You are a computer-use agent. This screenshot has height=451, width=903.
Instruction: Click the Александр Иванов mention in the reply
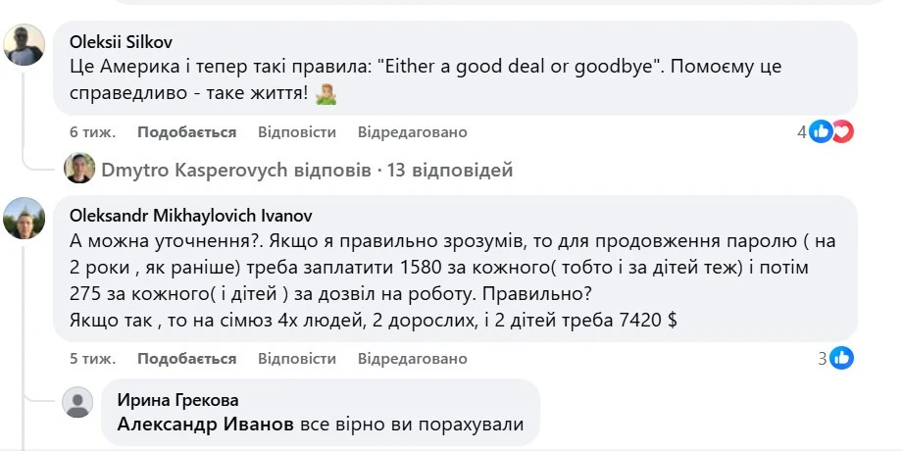[205, 425]
